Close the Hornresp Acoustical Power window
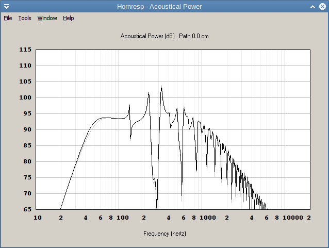 (322, 7)
